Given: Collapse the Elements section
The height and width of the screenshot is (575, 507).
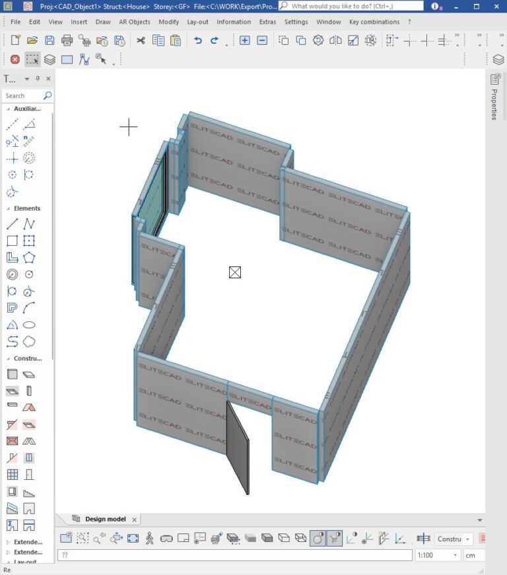Looking at the screenshot, I should point(8,208).
